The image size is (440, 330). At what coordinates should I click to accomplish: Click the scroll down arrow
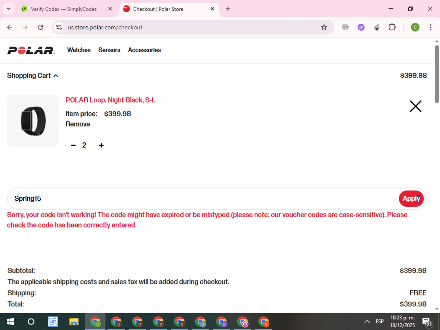(x=437, y=309)
